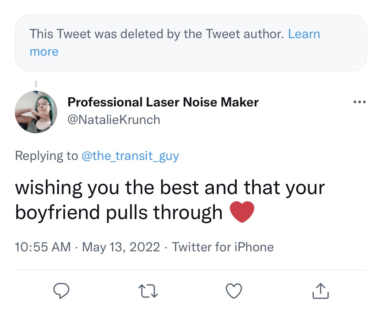
Task: Tap the "Twitter for iPhone" source label
Action: pos(223,247)
